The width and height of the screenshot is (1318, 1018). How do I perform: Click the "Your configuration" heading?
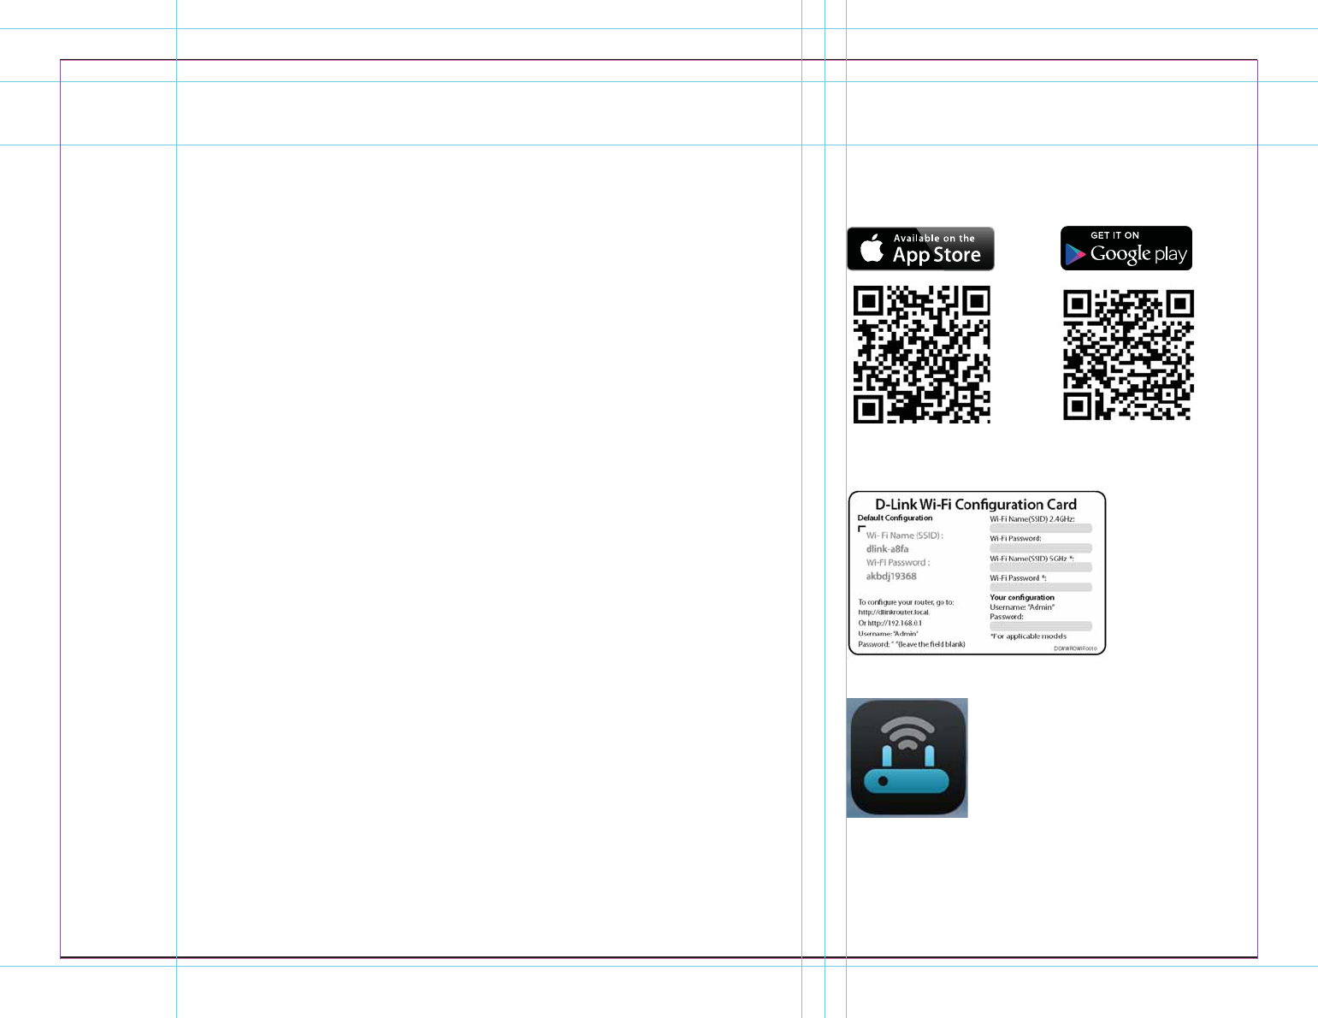point(1022,598)
